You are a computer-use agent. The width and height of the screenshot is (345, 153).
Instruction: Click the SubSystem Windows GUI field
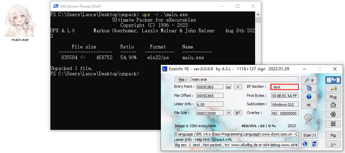[285, 105]
